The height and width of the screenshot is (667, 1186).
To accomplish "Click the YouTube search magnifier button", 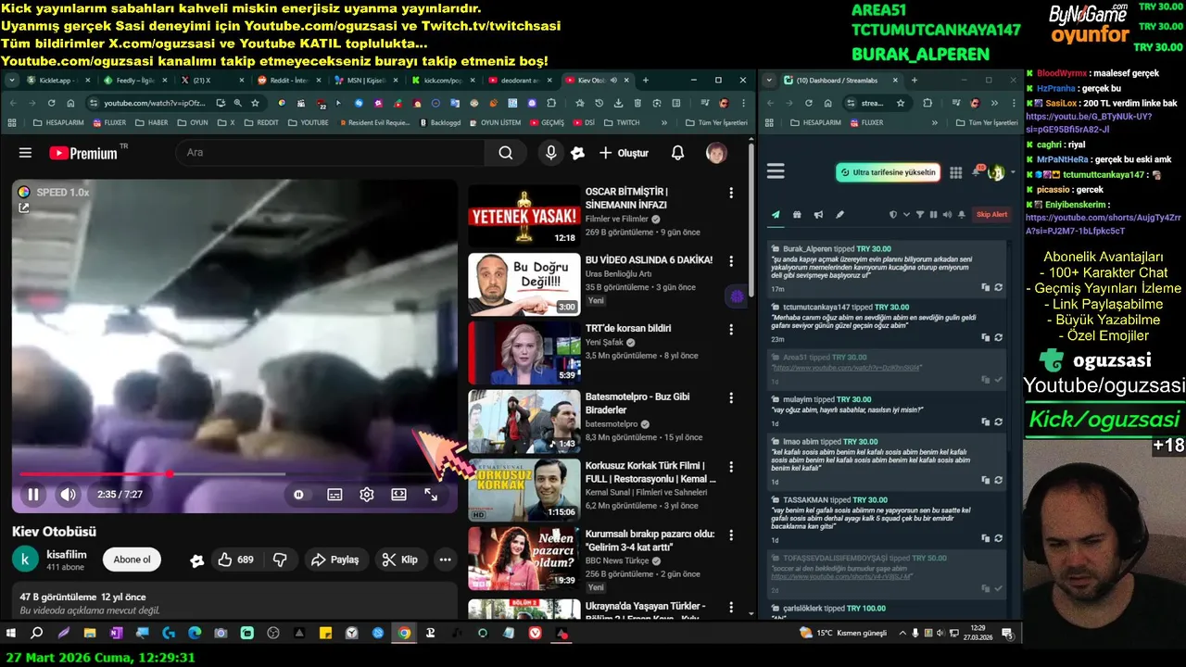I will pyautogui.click(x=505, y=153).
